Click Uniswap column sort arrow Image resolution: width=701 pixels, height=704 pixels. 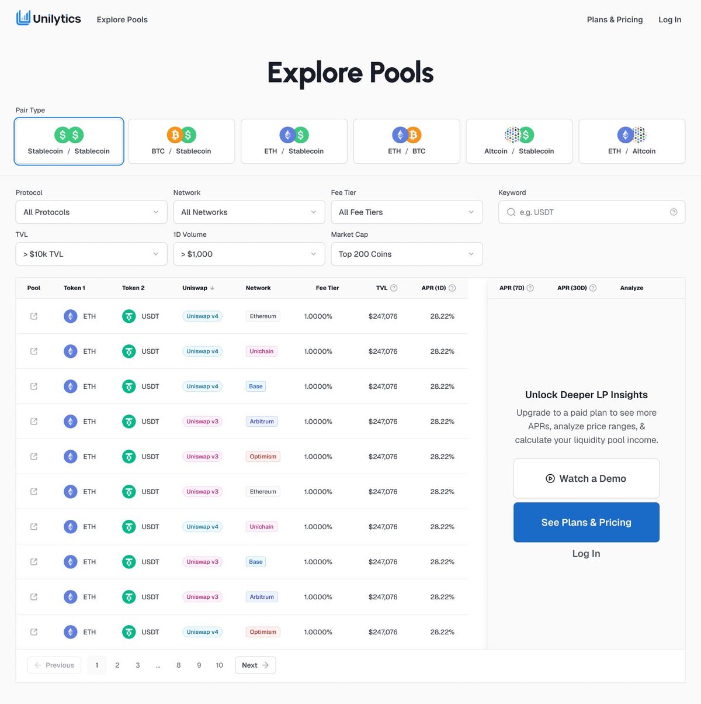pyautogui.click(x=212, y=288)
